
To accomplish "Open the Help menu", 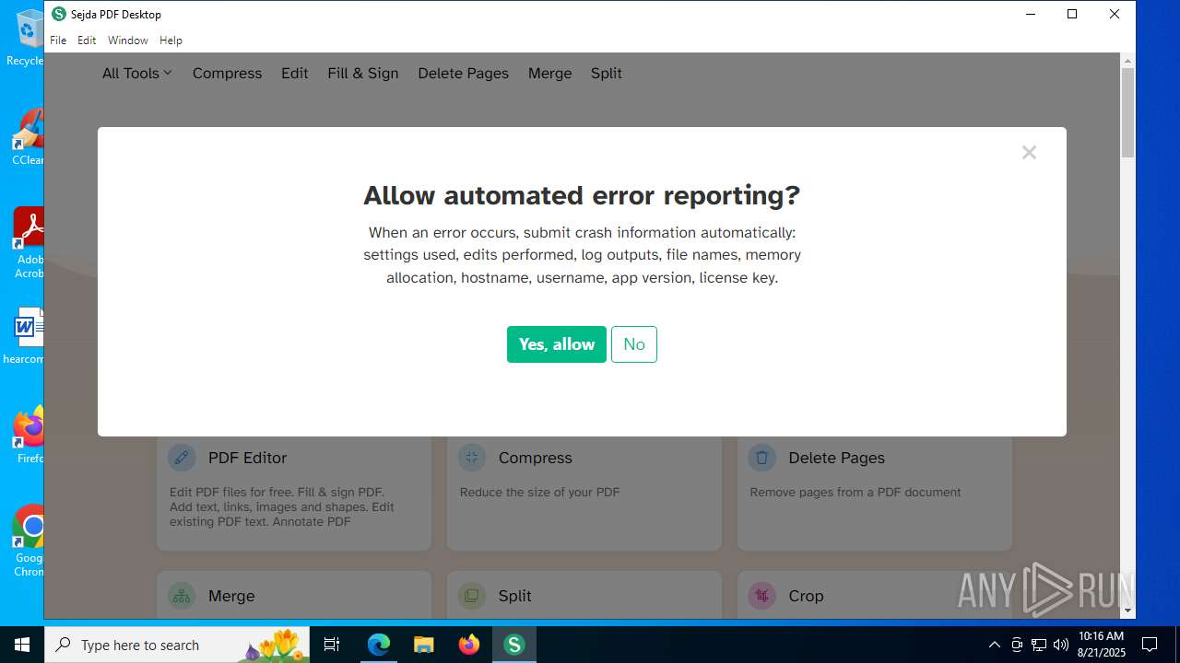I will (171, 41).
